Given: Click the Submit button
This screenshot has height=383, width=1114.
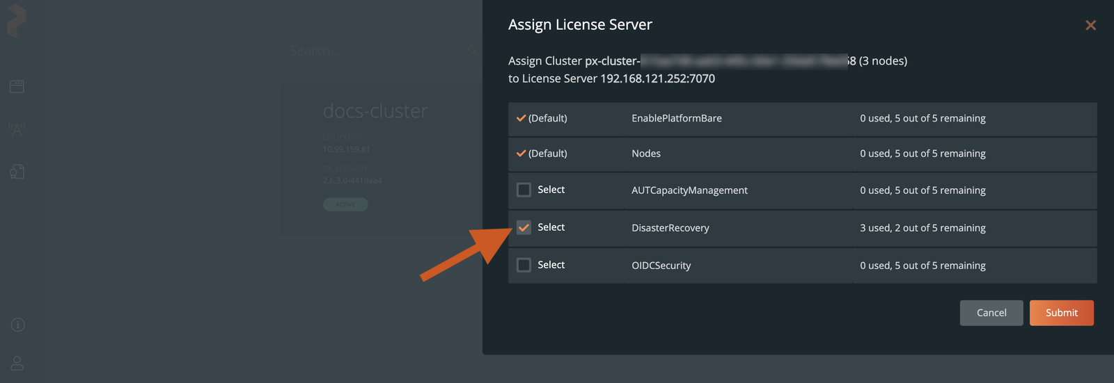Looking at the screenshot, I should (x=1061, y=313).
